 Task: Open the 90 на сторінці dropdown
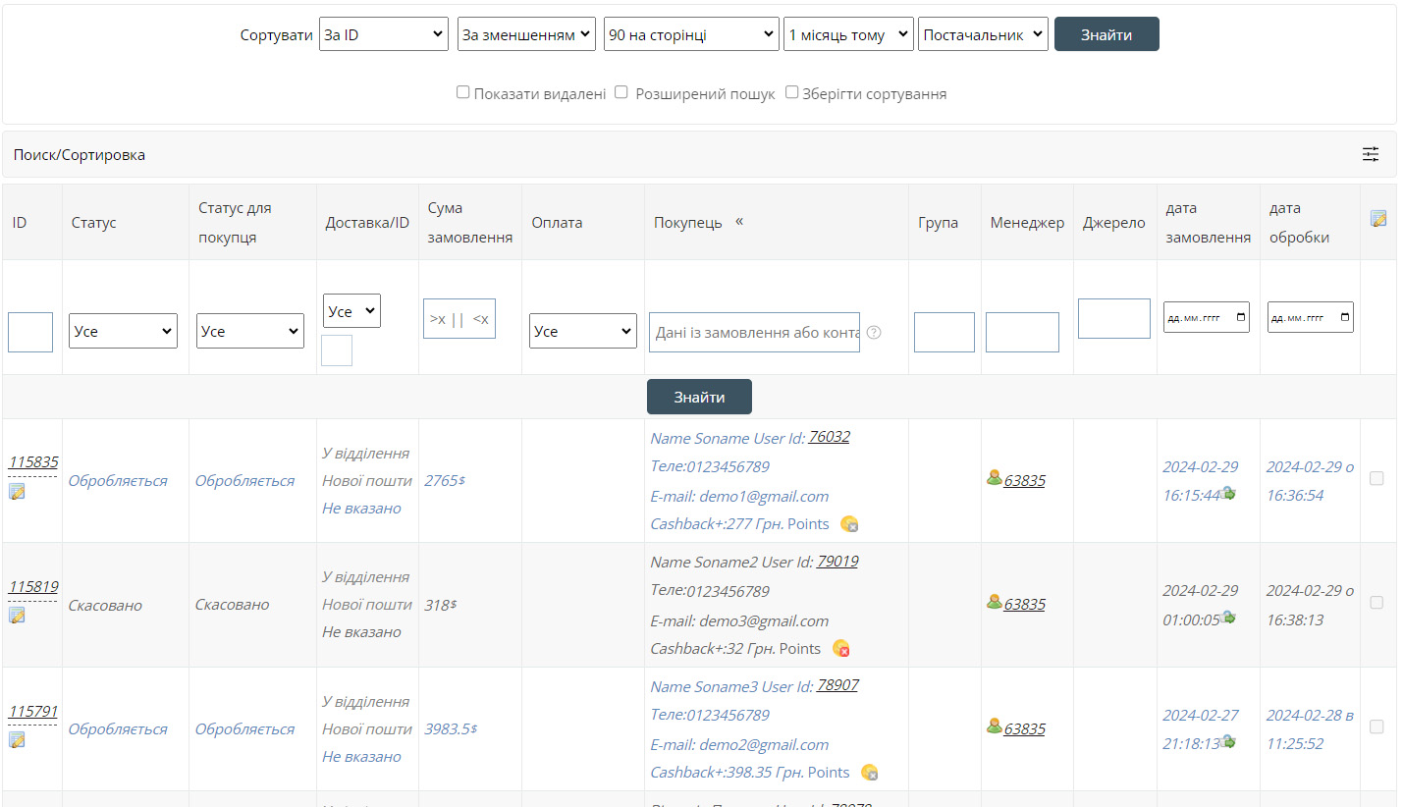691,34
